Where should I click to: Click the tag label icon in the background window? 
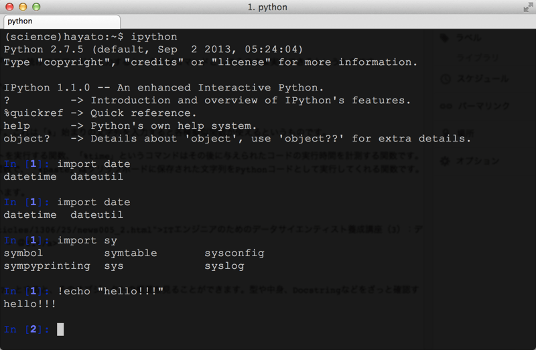tap(444, 38)
